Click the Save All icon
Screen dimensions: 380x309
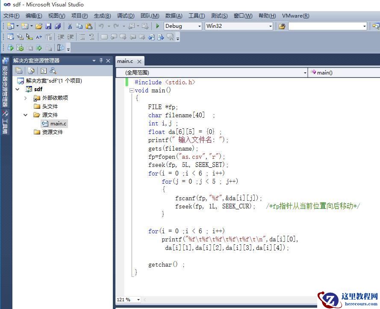point(58,26)
